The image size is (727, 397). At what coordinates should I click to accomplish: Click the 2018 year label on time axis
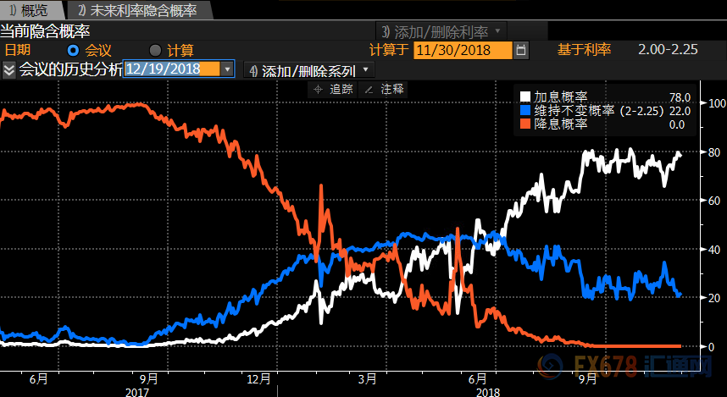coord(487,392)
